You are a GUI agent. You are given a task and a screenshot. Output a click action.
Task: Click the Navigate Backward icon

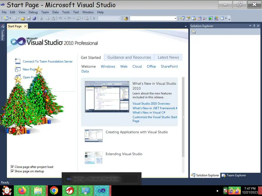78,18
